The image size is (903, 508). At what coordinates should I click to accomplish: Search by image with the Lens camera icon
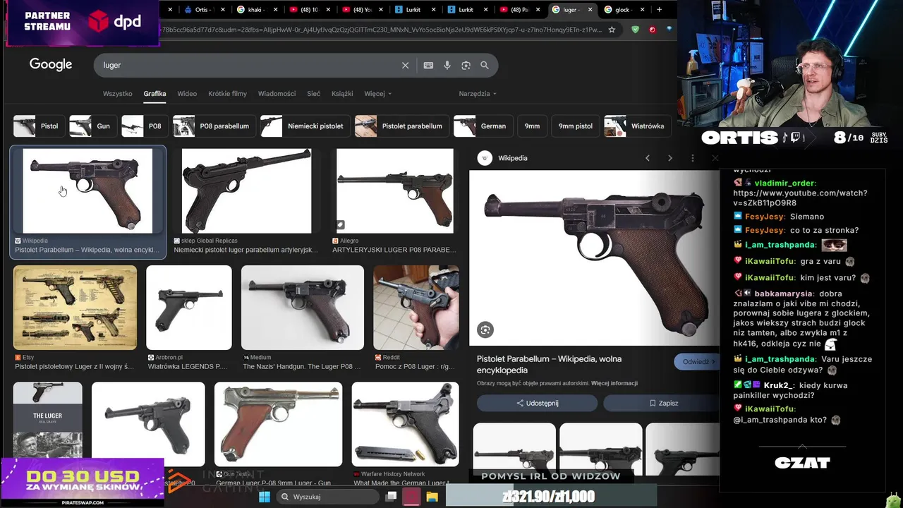click(x=466, y=65)
